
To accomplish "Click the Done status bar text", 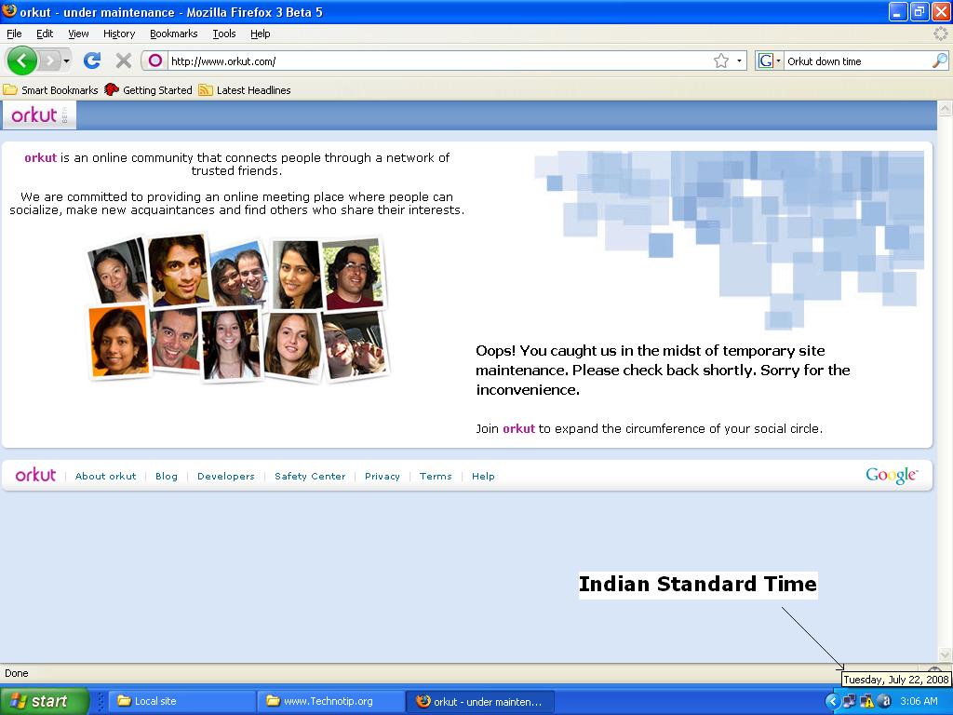I will click(x=17, y=673).
